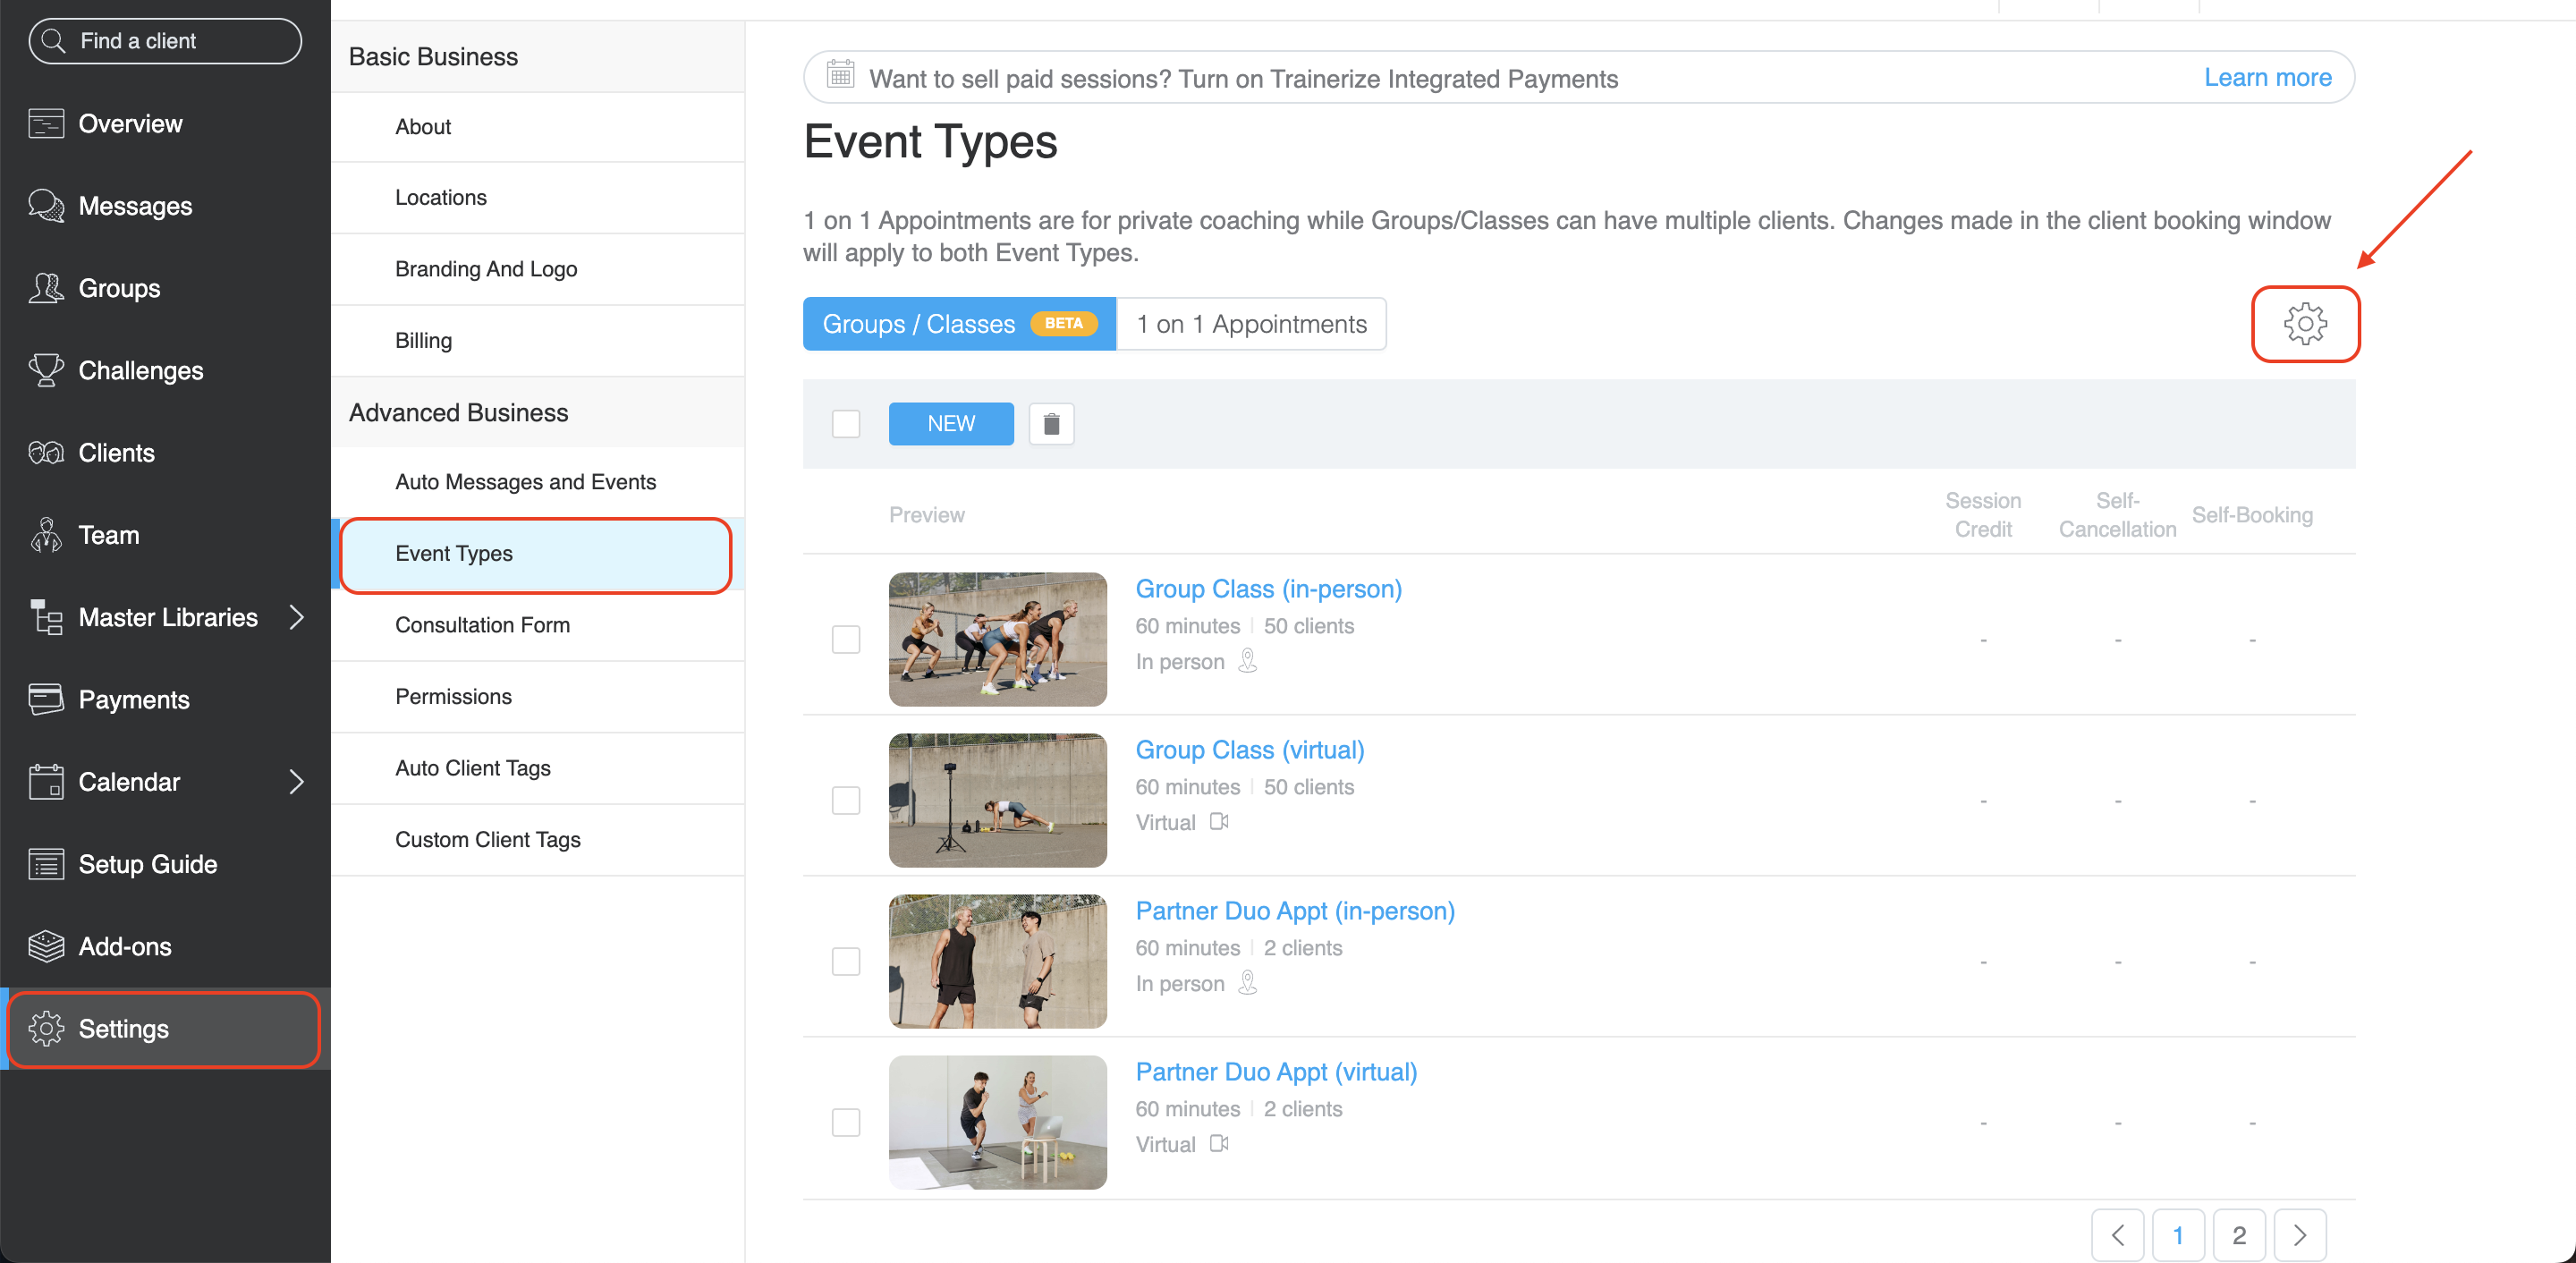2576x1263 pixels.
Task: Expand Master Libraries submenu chevron
Action: click(296, 617)
